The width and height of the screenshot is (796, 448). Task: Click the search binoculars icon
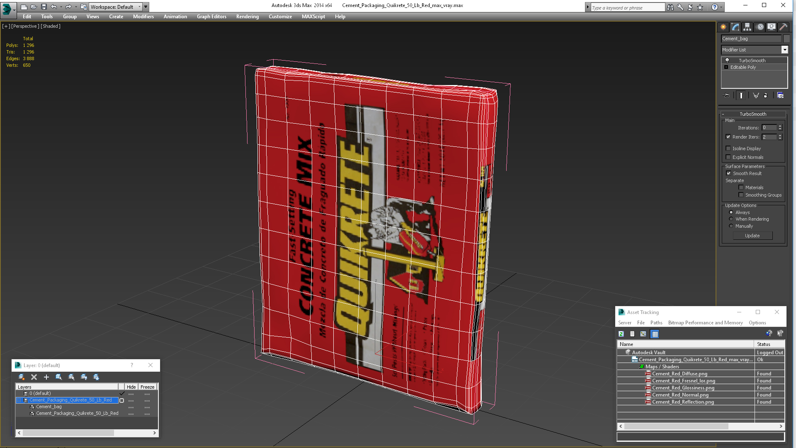tap(670, 7)
